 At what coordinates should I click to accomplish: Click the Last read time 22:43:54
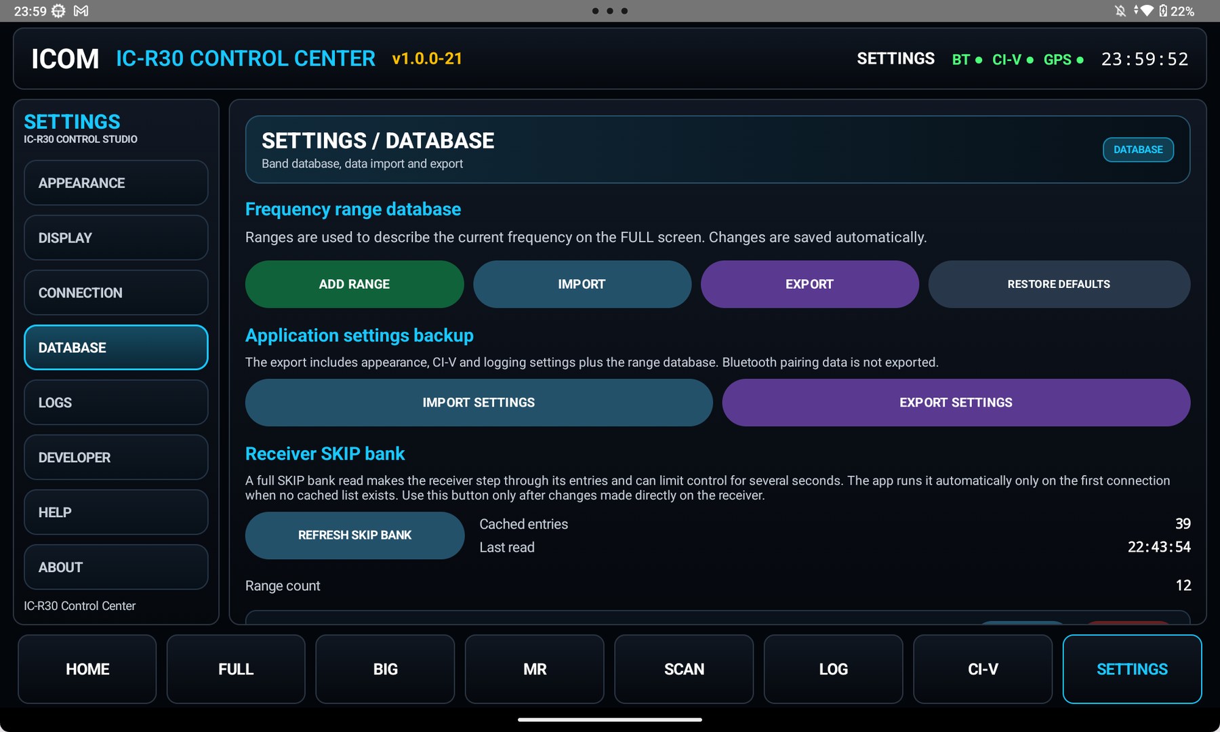tap(1159, 547)
